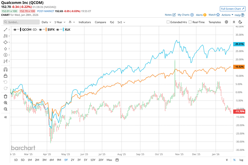Hide the $SPX comparison line
This screenshot has height=165, width=248.
[x=41, y=30]
